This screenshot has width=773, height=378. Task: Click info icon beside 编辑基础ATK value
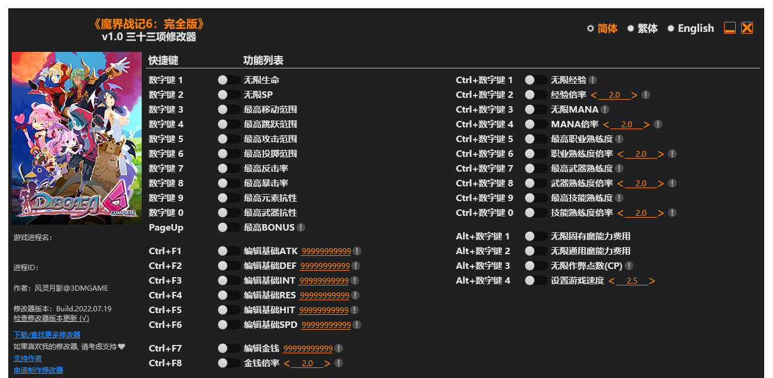click(357, 251)
